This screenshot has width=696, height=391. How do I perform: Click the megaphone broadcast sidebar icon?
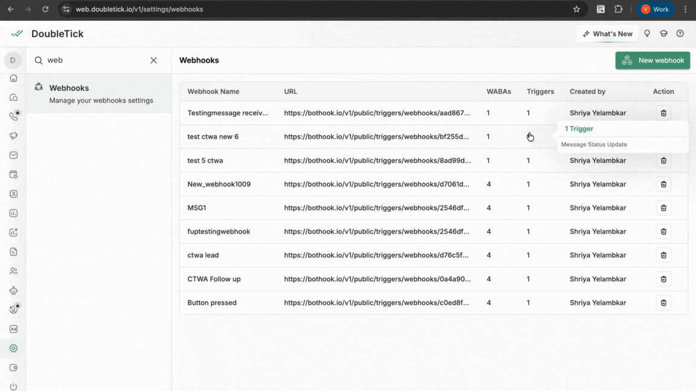[13, 136]
